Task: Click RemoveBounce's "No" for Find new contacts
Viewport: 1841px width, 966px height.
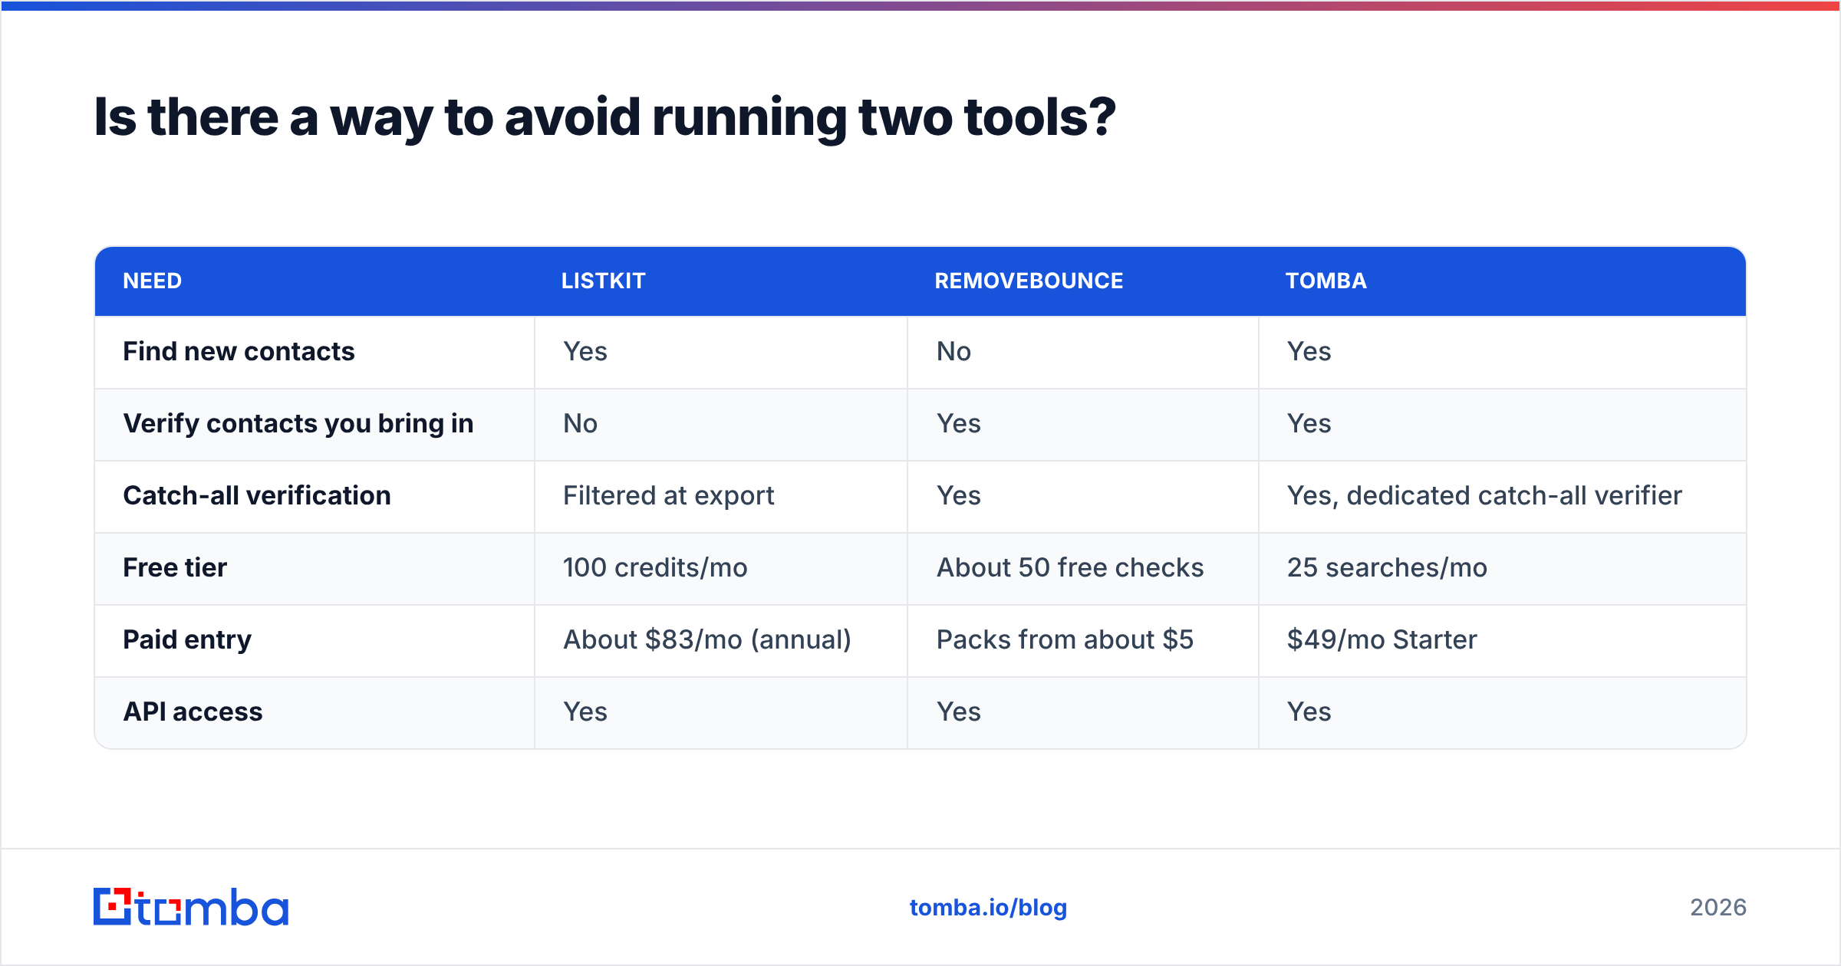Action: point(953,351)
